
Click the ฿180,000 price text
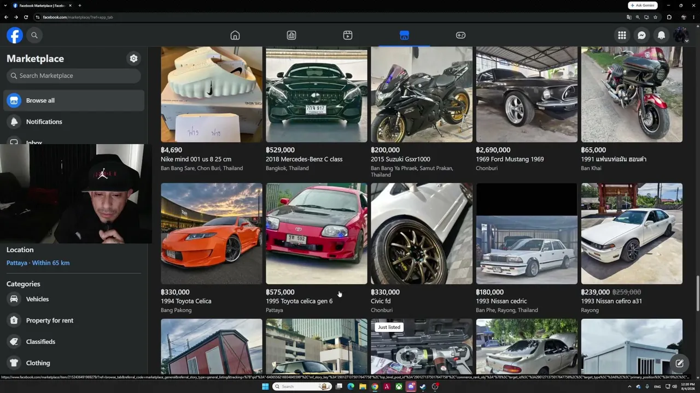pos(490,292)
